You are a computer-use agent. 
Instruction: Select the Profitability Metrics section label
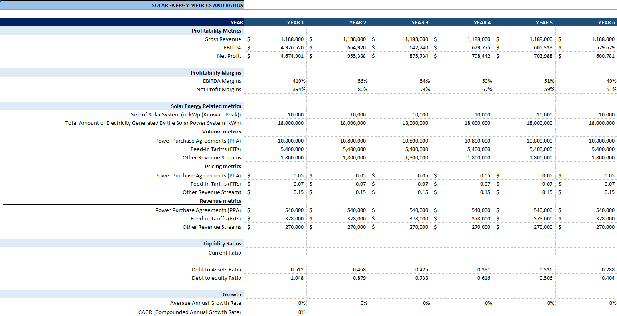click(x=217, y=31)
